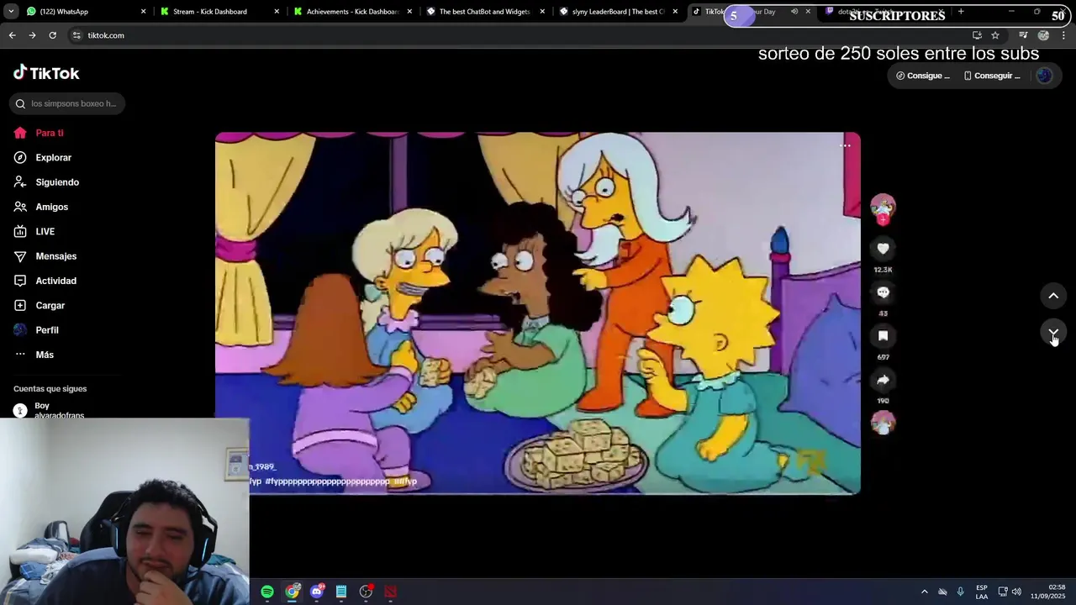Like the video with the heart icon
This screenshot has width=1076, height=605.
[883, 249]
